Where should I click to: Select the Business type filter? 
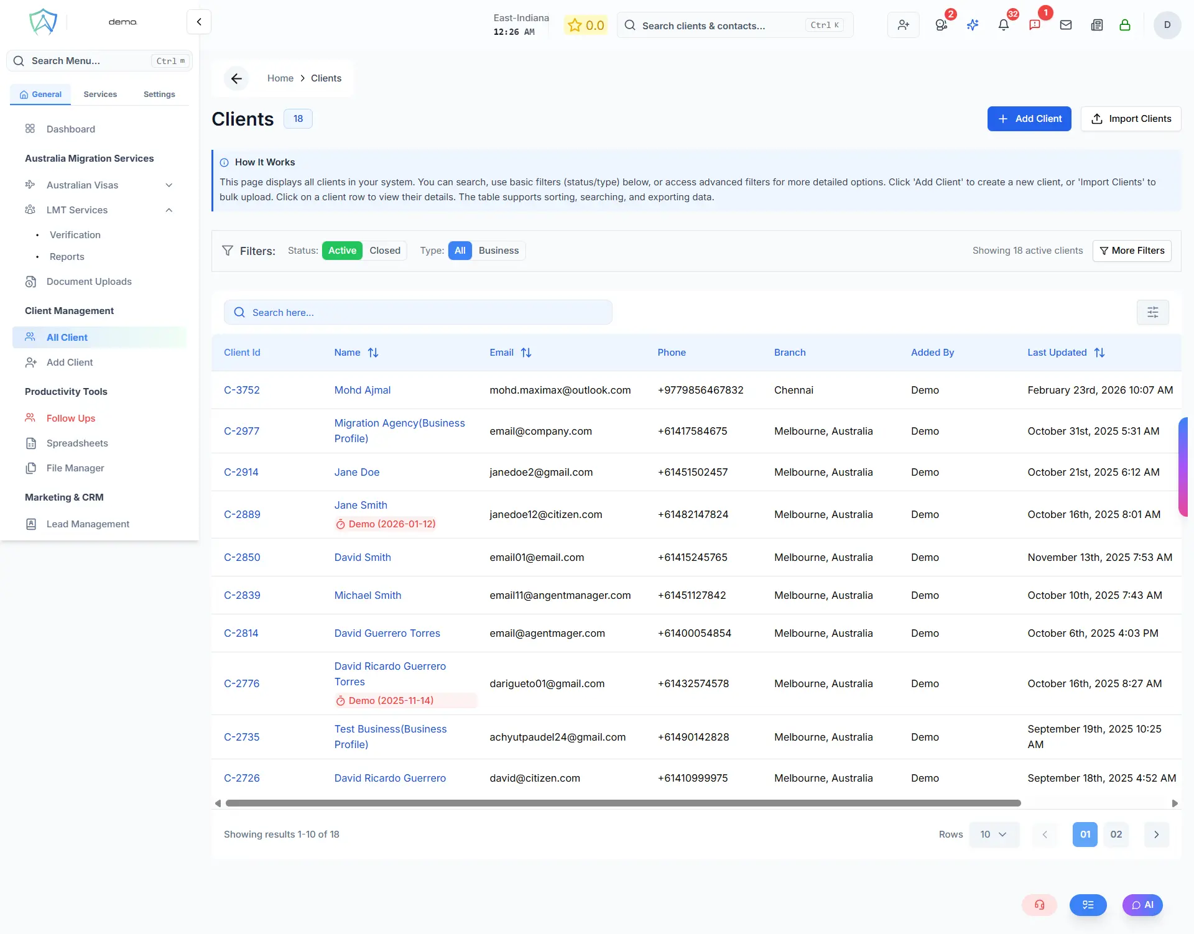click(x=498, y=251)
